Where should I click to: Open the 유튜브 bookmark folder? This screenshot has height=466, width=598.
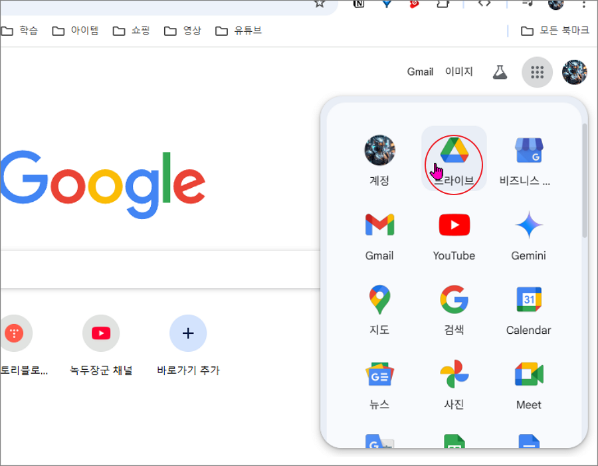coord(239,31)
